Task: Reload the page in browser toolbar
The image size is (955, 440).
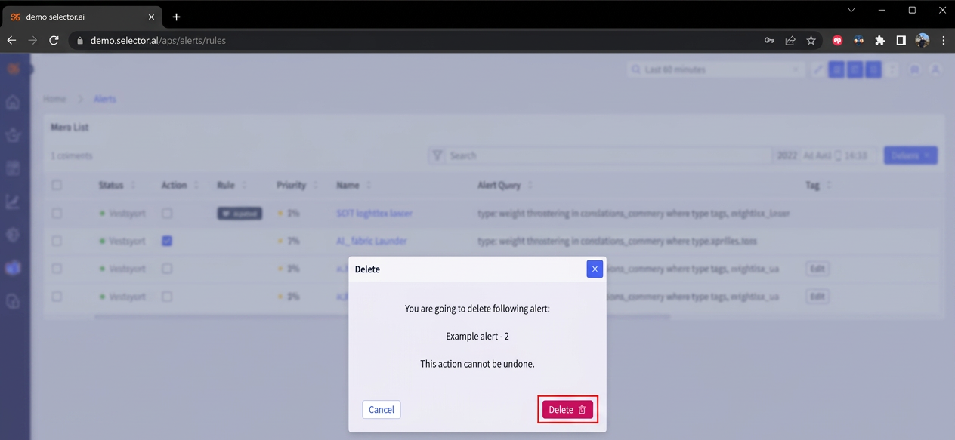Action: (54, 41)
